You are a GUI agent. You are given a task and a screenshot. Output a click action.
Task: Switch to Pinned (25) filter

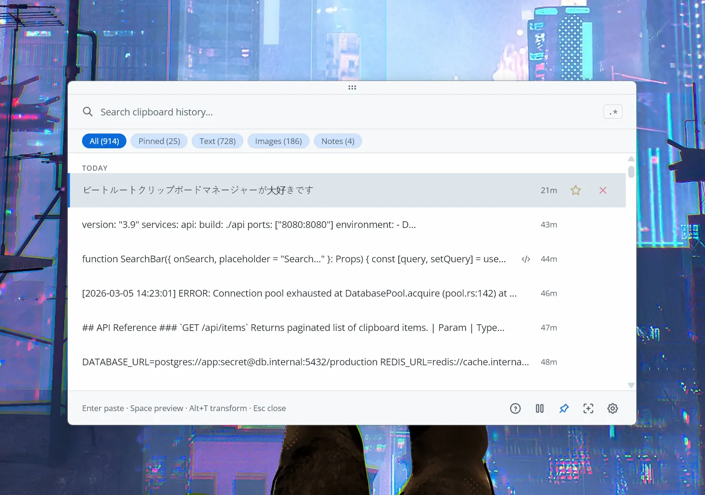[159, 141]
